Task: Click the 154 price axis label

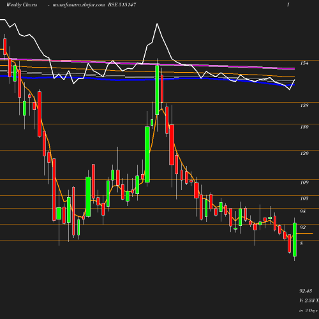Action: point(304,63)
